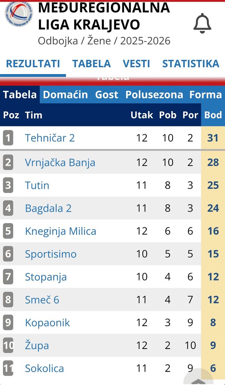Open the VESTI tab

click(x=136, y=64)
